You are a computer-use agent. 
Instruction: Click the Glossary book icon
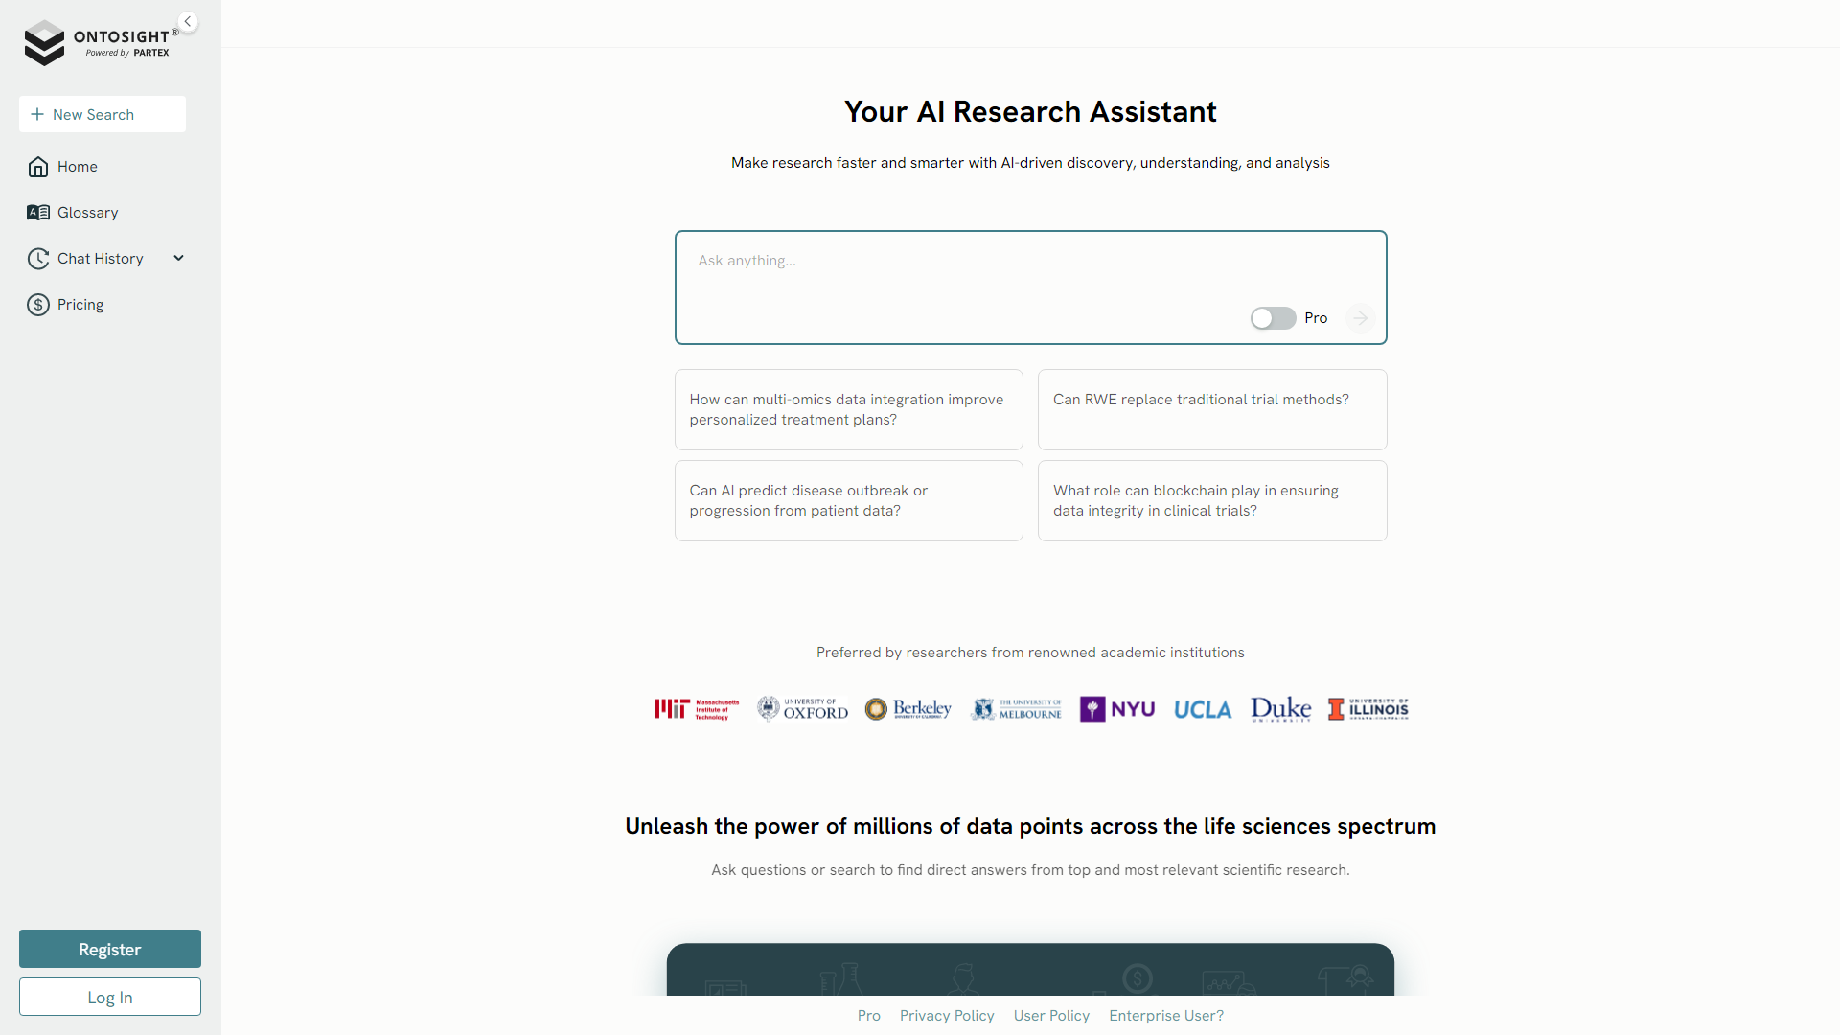coord(36,213)
